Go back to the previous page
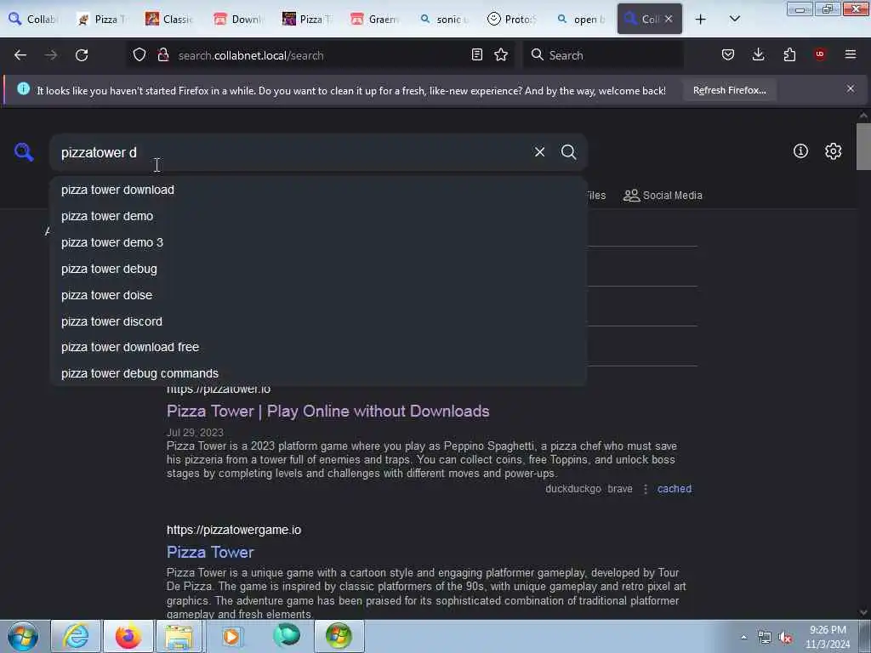 tap(20, 55)
